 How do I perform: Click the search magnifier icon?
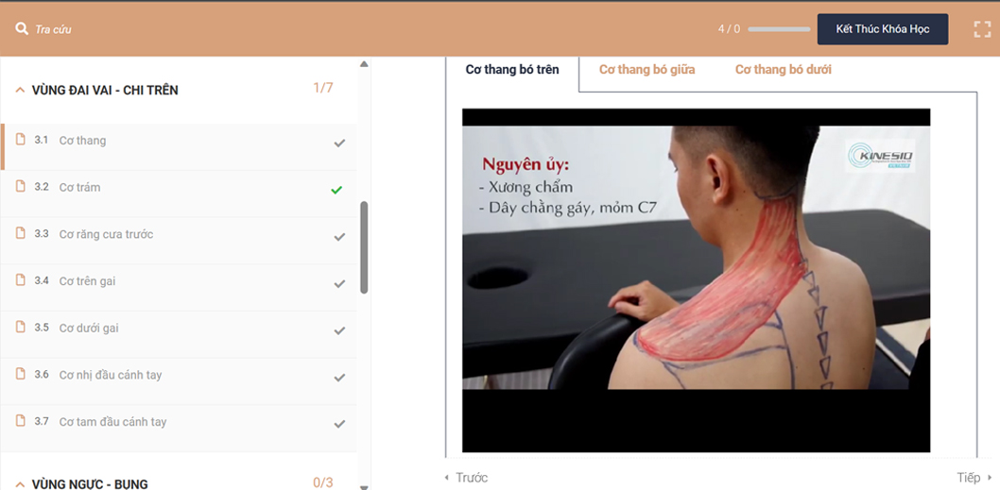tap(22, 28)
